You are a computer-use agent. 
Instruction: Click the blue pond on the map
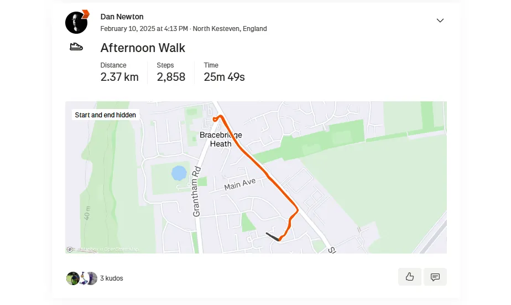(179, 173)
